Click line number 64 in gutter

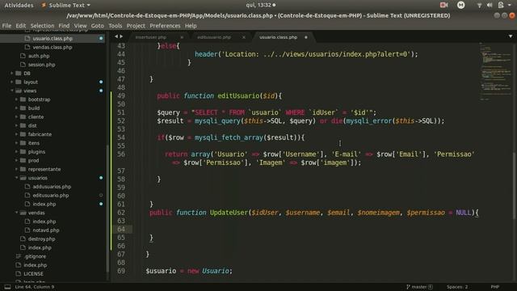click(121, 230)
